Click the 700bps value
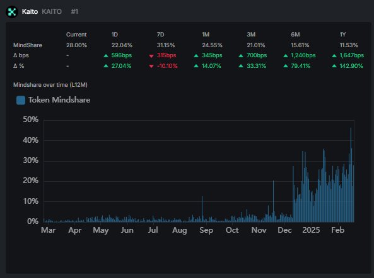The image size is (374, 278). click(x=257, y=55)
